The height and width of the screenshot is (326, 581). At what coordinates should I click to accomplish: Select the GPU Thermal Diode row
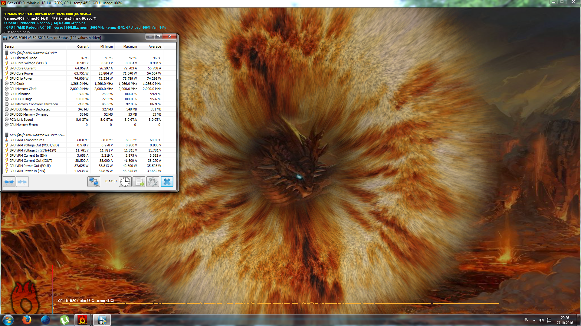coord(23,58)
